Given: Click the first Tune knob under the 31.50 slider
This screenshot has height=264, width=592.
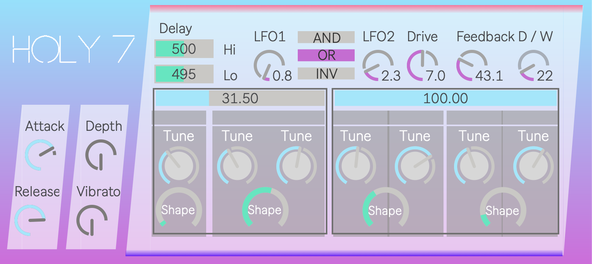Looking at the screenshot, I should point(179,165).
